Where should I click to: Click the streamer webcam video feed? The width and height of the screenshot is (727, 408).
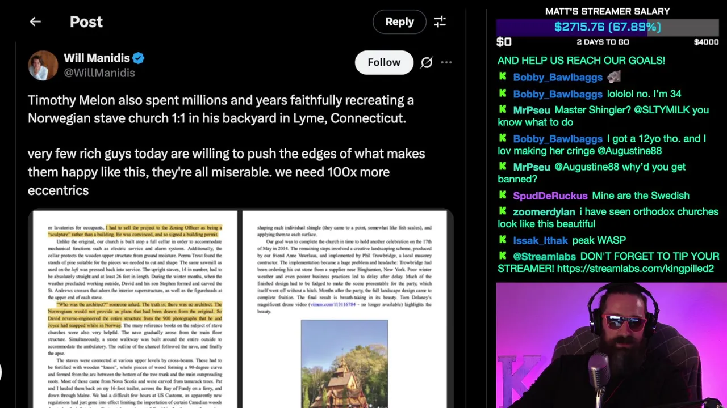tap(611, 345)
